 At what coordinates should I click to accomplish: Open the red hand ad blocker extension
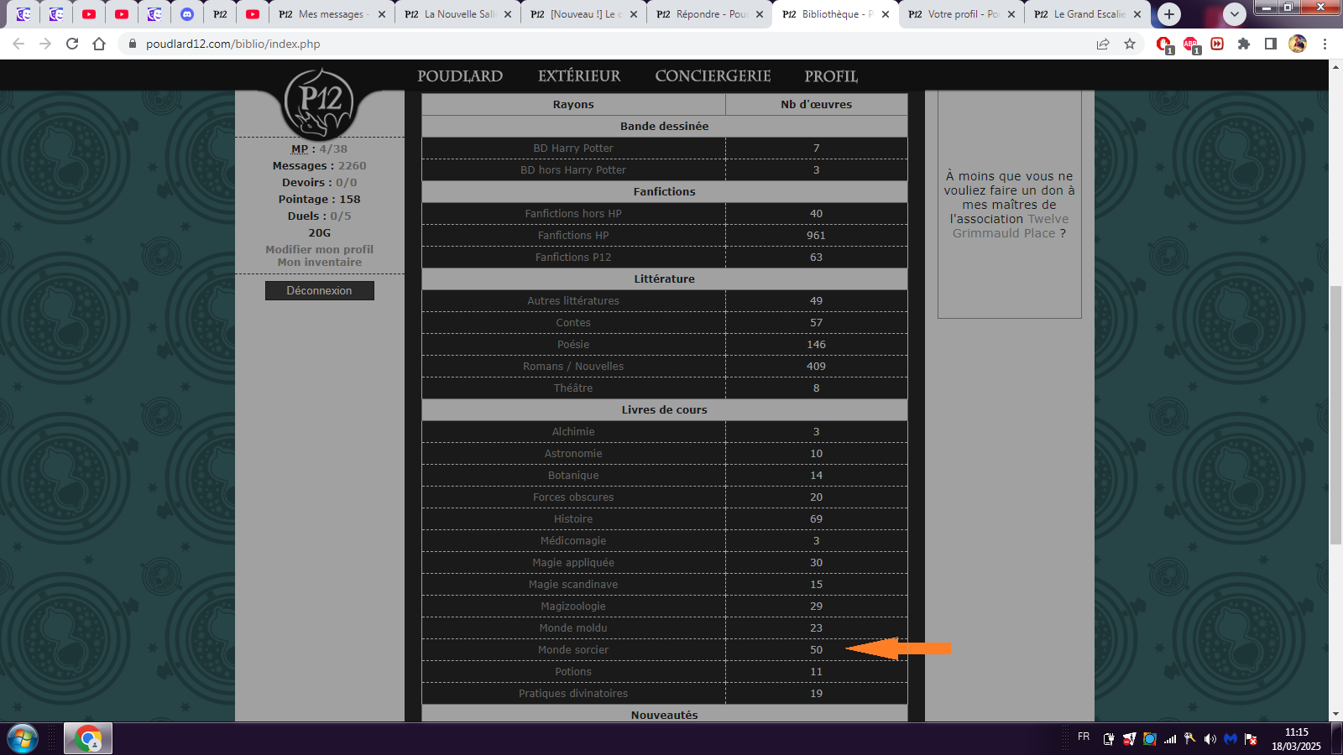tap(1164, 44)
